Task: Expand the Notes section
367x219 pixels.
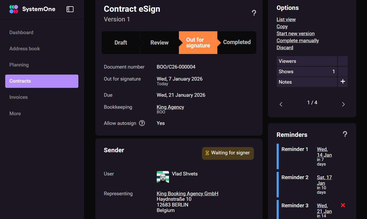Action: click(x=307, y=82)
